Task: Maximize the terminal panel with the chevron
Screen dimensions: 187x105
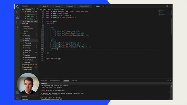Action: 168,80
